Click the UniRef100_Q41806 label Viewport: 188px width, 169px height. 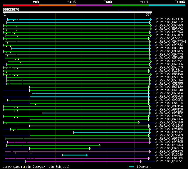(169, 126)
